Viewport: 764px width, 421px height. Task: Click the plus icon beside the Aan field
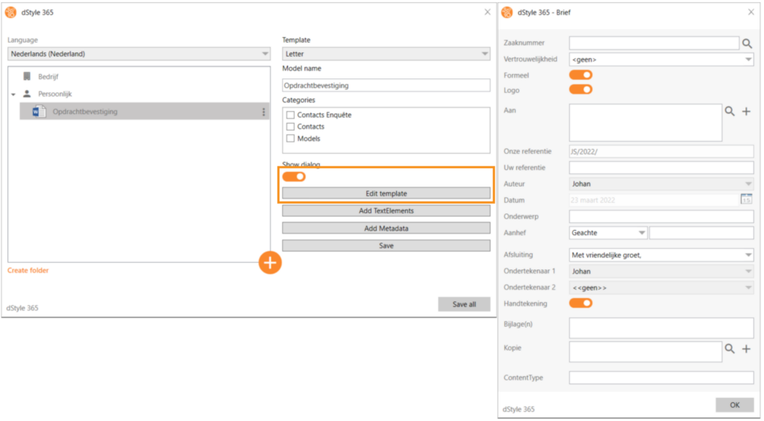tap(746, 111)
